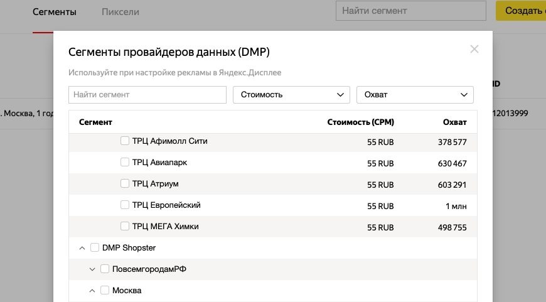Focus the background page Найти сегмент field
Viewport: 546px width, 302px height.
pyautogui.click(x=411, y=11)
